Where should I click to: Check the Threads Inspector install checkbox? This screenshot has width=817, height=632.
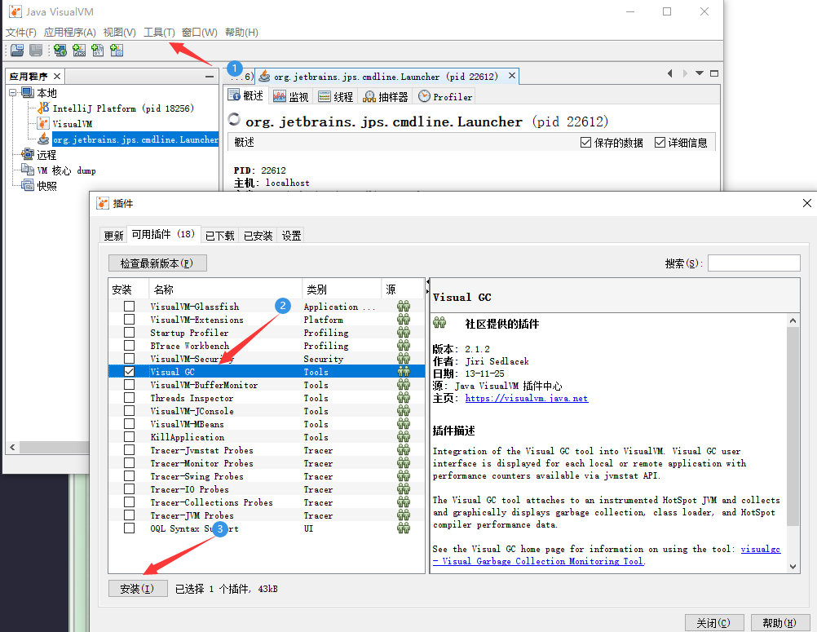pos(129,397)
